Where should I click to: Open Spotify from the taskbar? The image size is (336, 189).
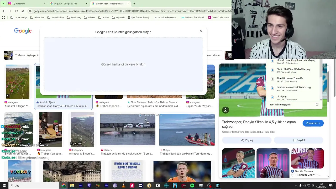coord(192,186)
